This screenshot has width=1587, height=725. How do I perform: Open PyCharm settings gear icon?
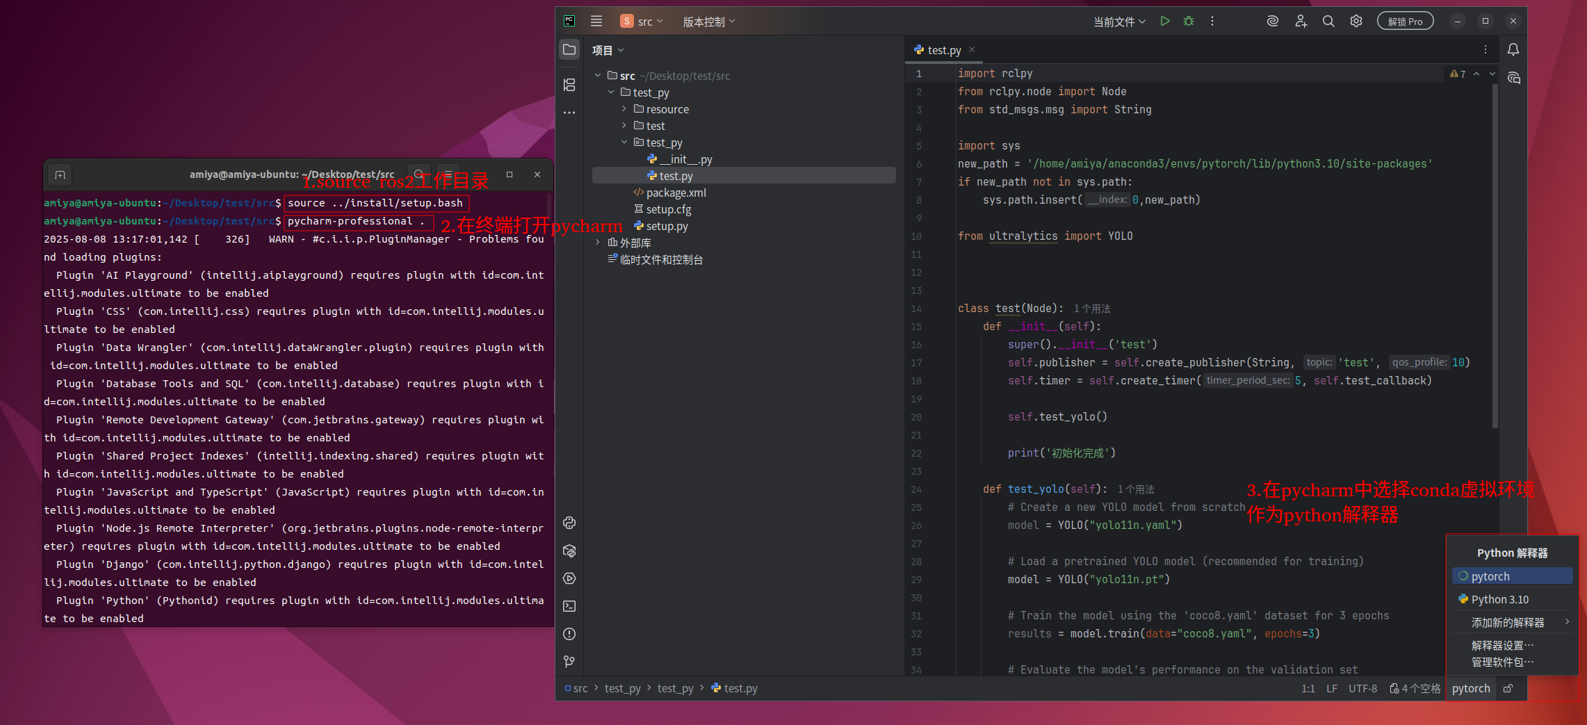point(1356,21)
